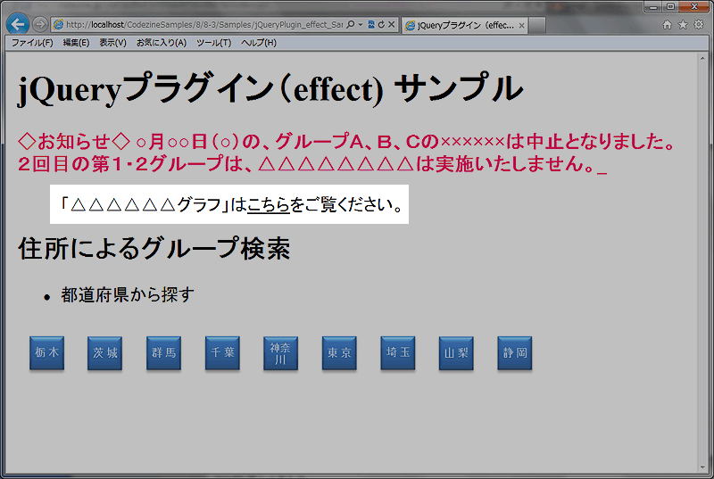Click the scrollbar up arrow
The width and height of the screenshot is (714, 479).
(702, 59)
